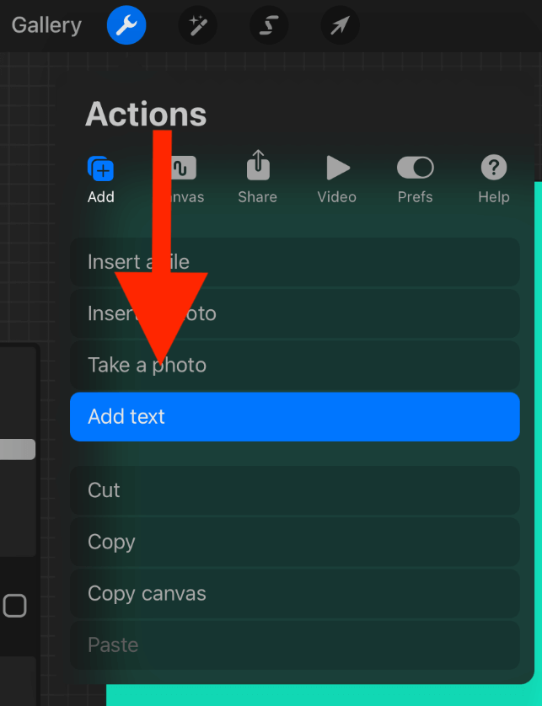Open the Prefs tab
The height and width of the screenshot is (706, 542).
pos(415,179)
